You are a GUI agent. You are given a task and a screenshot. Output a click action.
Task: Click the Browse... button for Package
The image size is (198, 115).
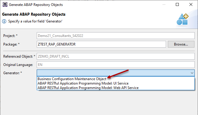181,44
